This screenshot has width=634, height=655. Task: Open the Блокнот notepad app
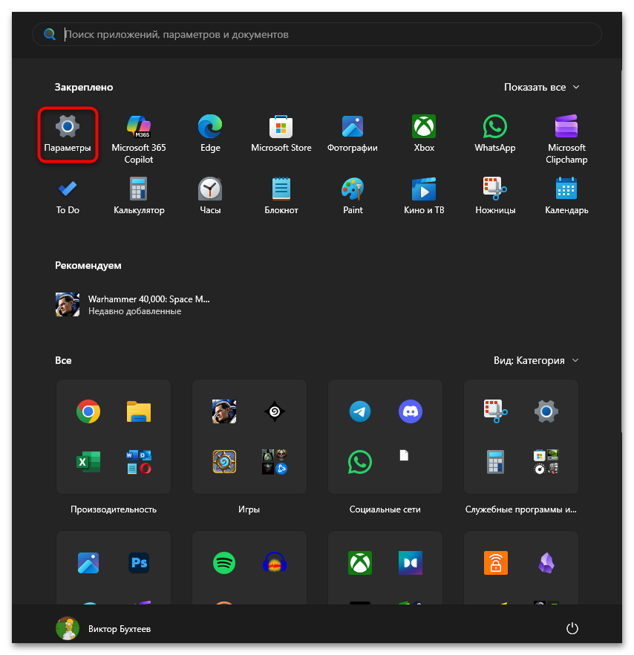click(281, 196)
